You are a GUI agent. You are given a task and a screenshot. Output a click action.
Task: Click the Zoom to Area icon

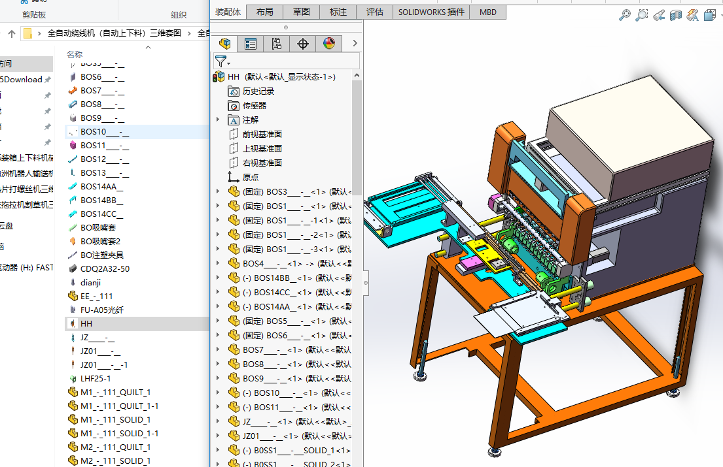point(642,16)
